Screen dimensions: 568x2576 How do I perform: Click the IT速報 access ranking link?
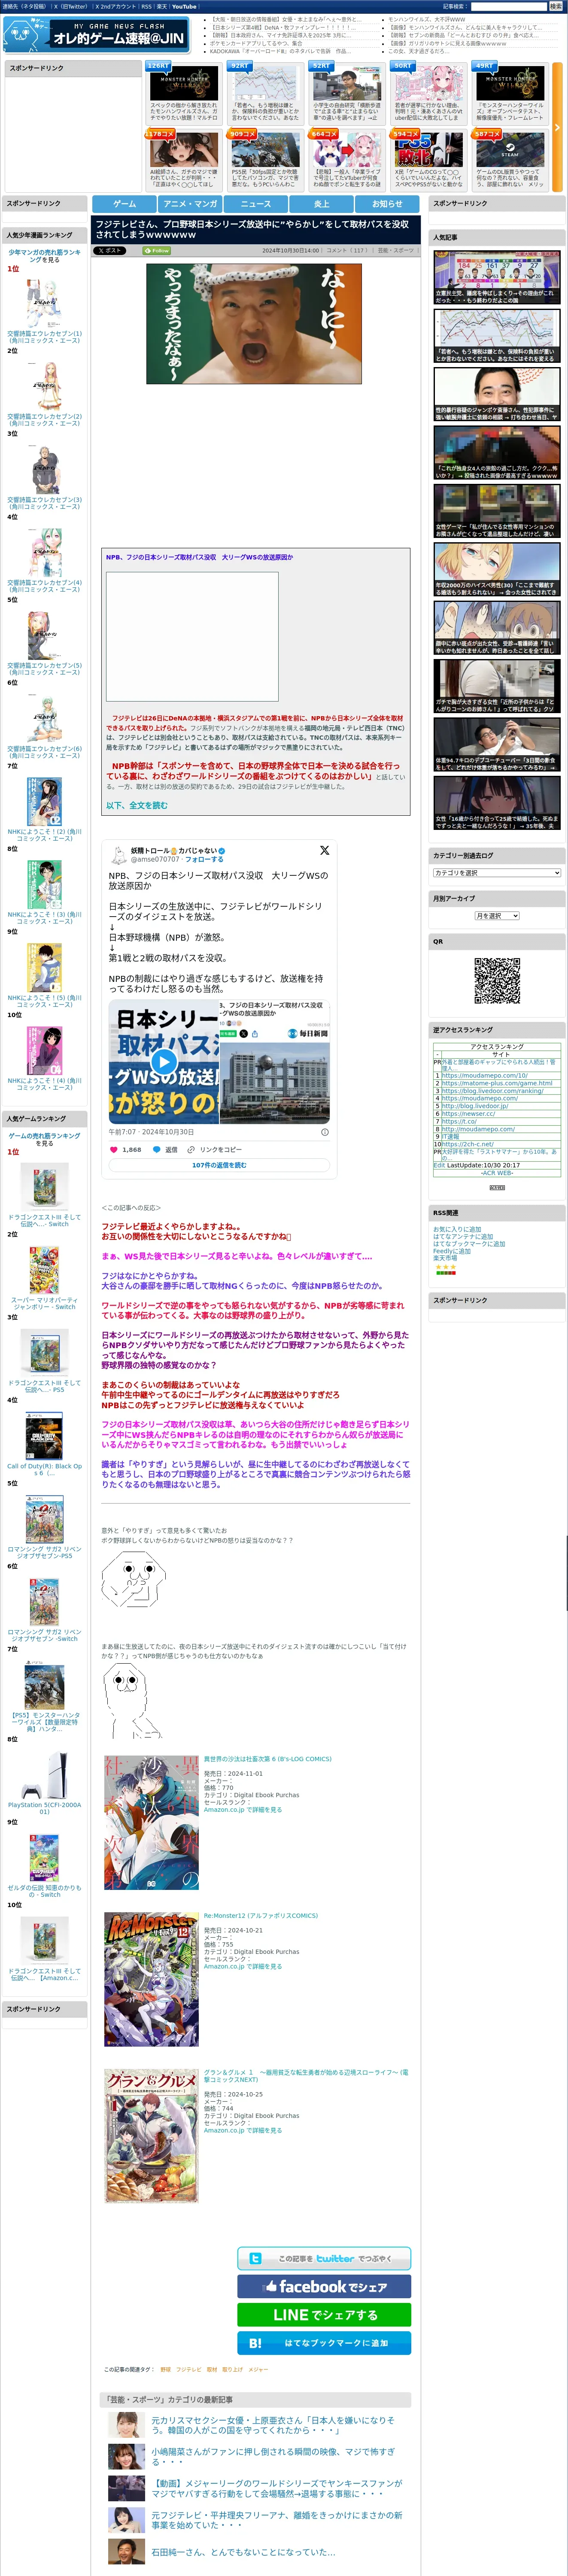tap(450, 1136)
